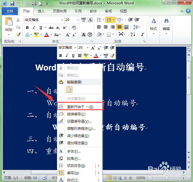Open ribbon font name dropdown 华文楷体
The width and height of the screenshot is (193, 182).
62,20
